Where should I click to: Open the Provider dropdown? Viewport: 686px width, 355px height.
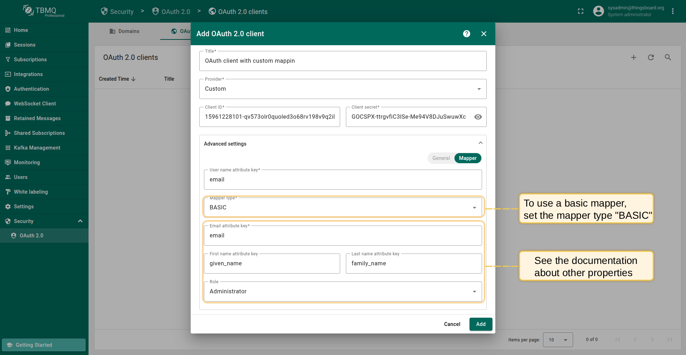point(343,89)
